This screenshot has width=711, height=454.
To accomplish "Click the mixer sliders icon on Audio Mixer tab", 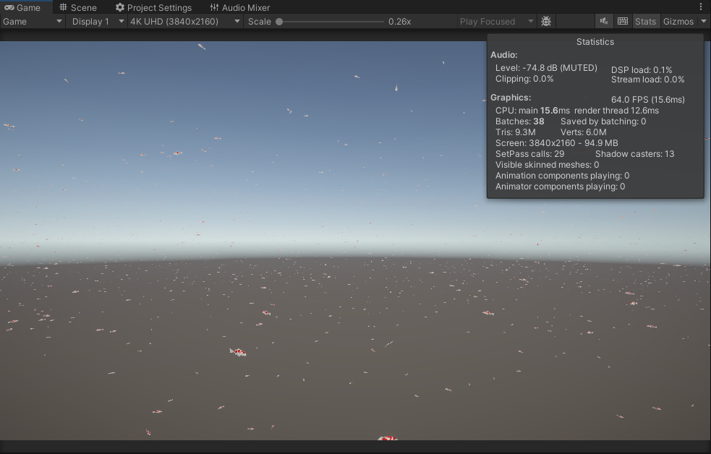I will point(215,7).
